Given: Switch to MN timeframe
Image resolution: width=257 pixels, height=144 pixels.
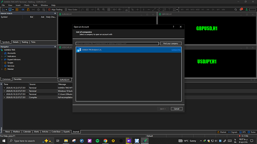Looking at the screenshot, I should (x=223, y=10).
